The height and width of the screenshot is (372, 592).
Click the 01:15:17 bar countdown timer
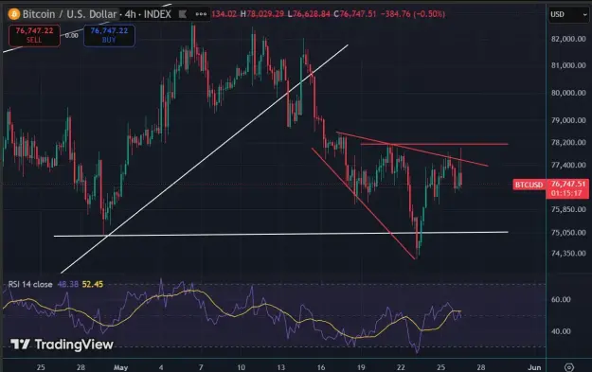click(565, 193)
